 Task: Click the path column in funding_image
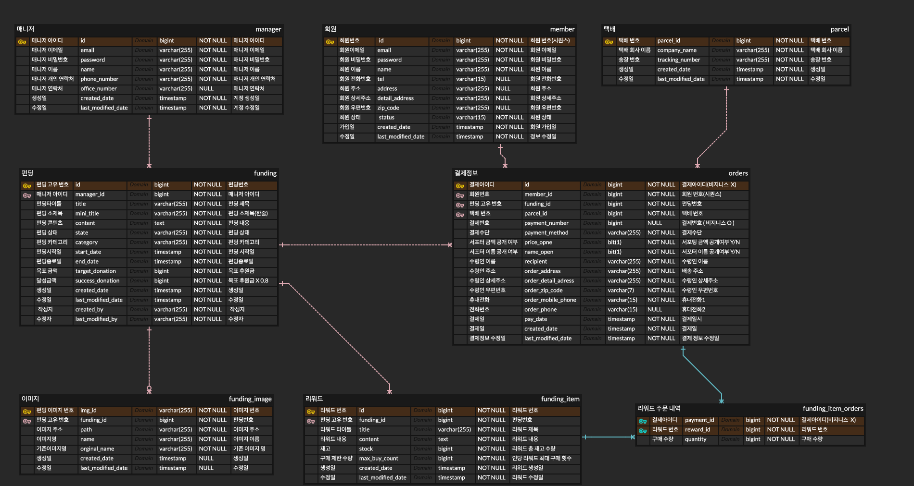86,430
